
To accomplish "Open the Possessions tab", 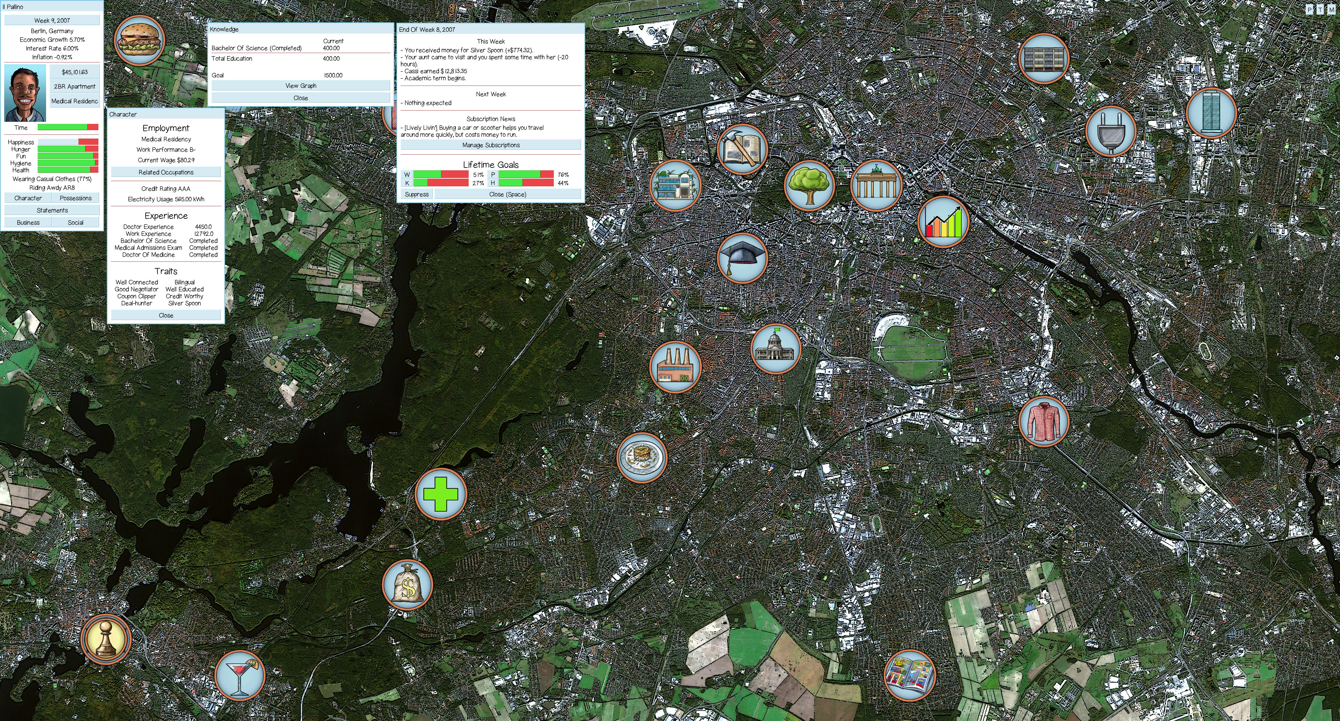I will [75, 198].
